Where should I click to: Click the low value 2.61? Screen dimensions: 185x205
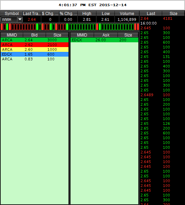point(105,19)
